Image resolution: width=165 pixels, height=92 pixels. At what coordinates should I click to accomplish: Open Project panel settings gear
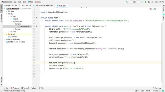click(27, 6)
